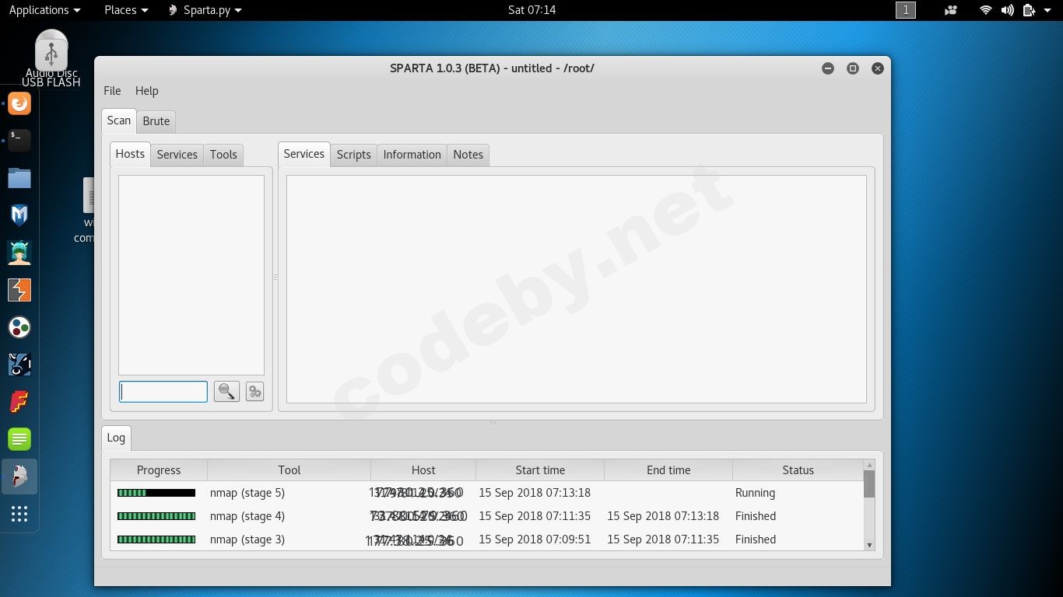This screenshot has width=1063, height=597.
Task: Select the Services tab beside Scripts
Action: coord(304,154)
